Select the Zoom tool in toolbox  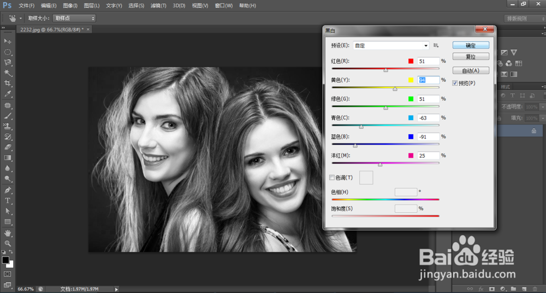7,243
